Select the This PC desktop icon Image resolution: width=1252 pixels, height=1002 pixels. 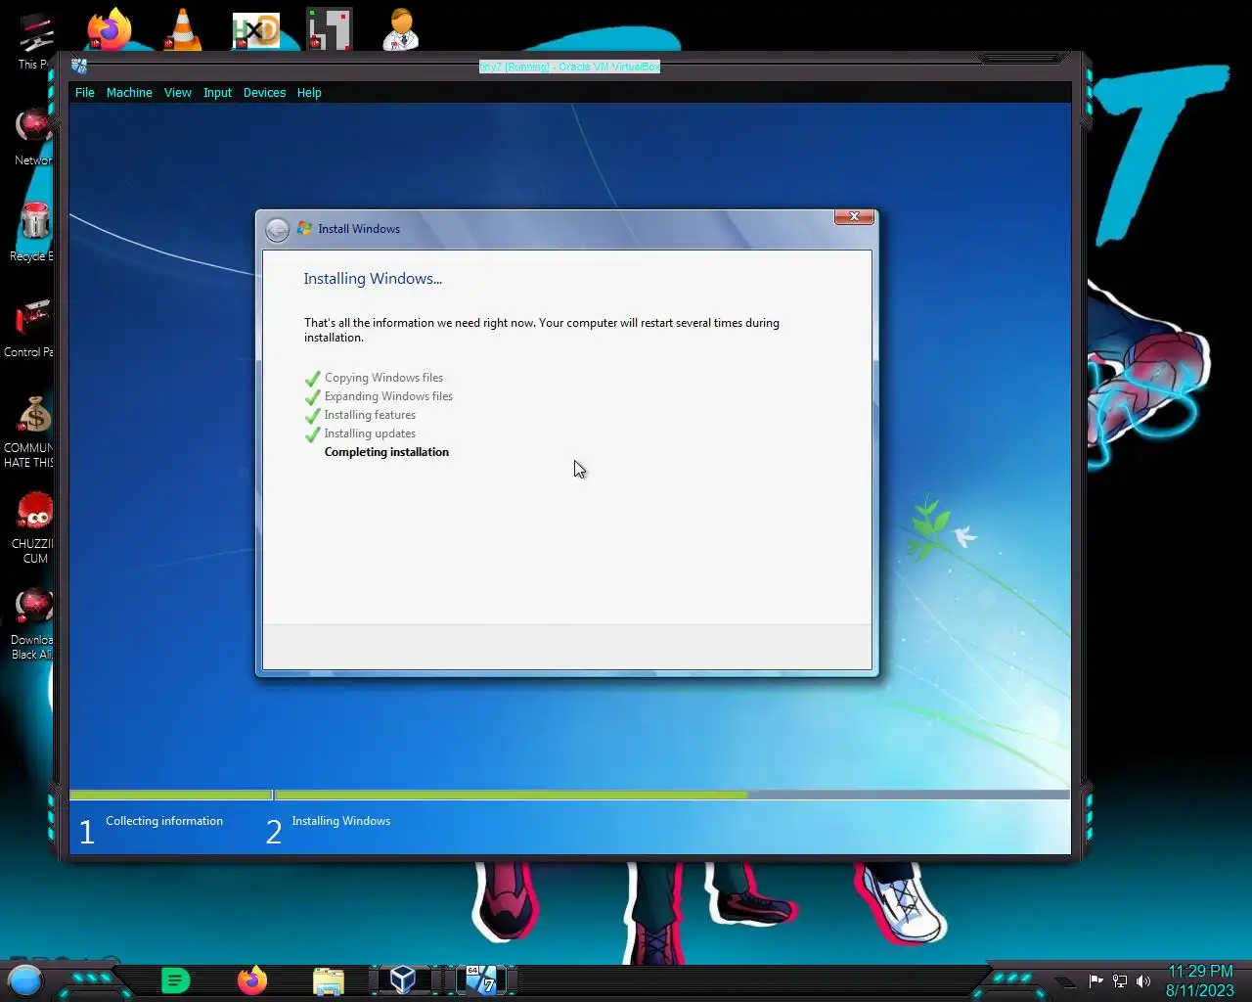(34, 41)
